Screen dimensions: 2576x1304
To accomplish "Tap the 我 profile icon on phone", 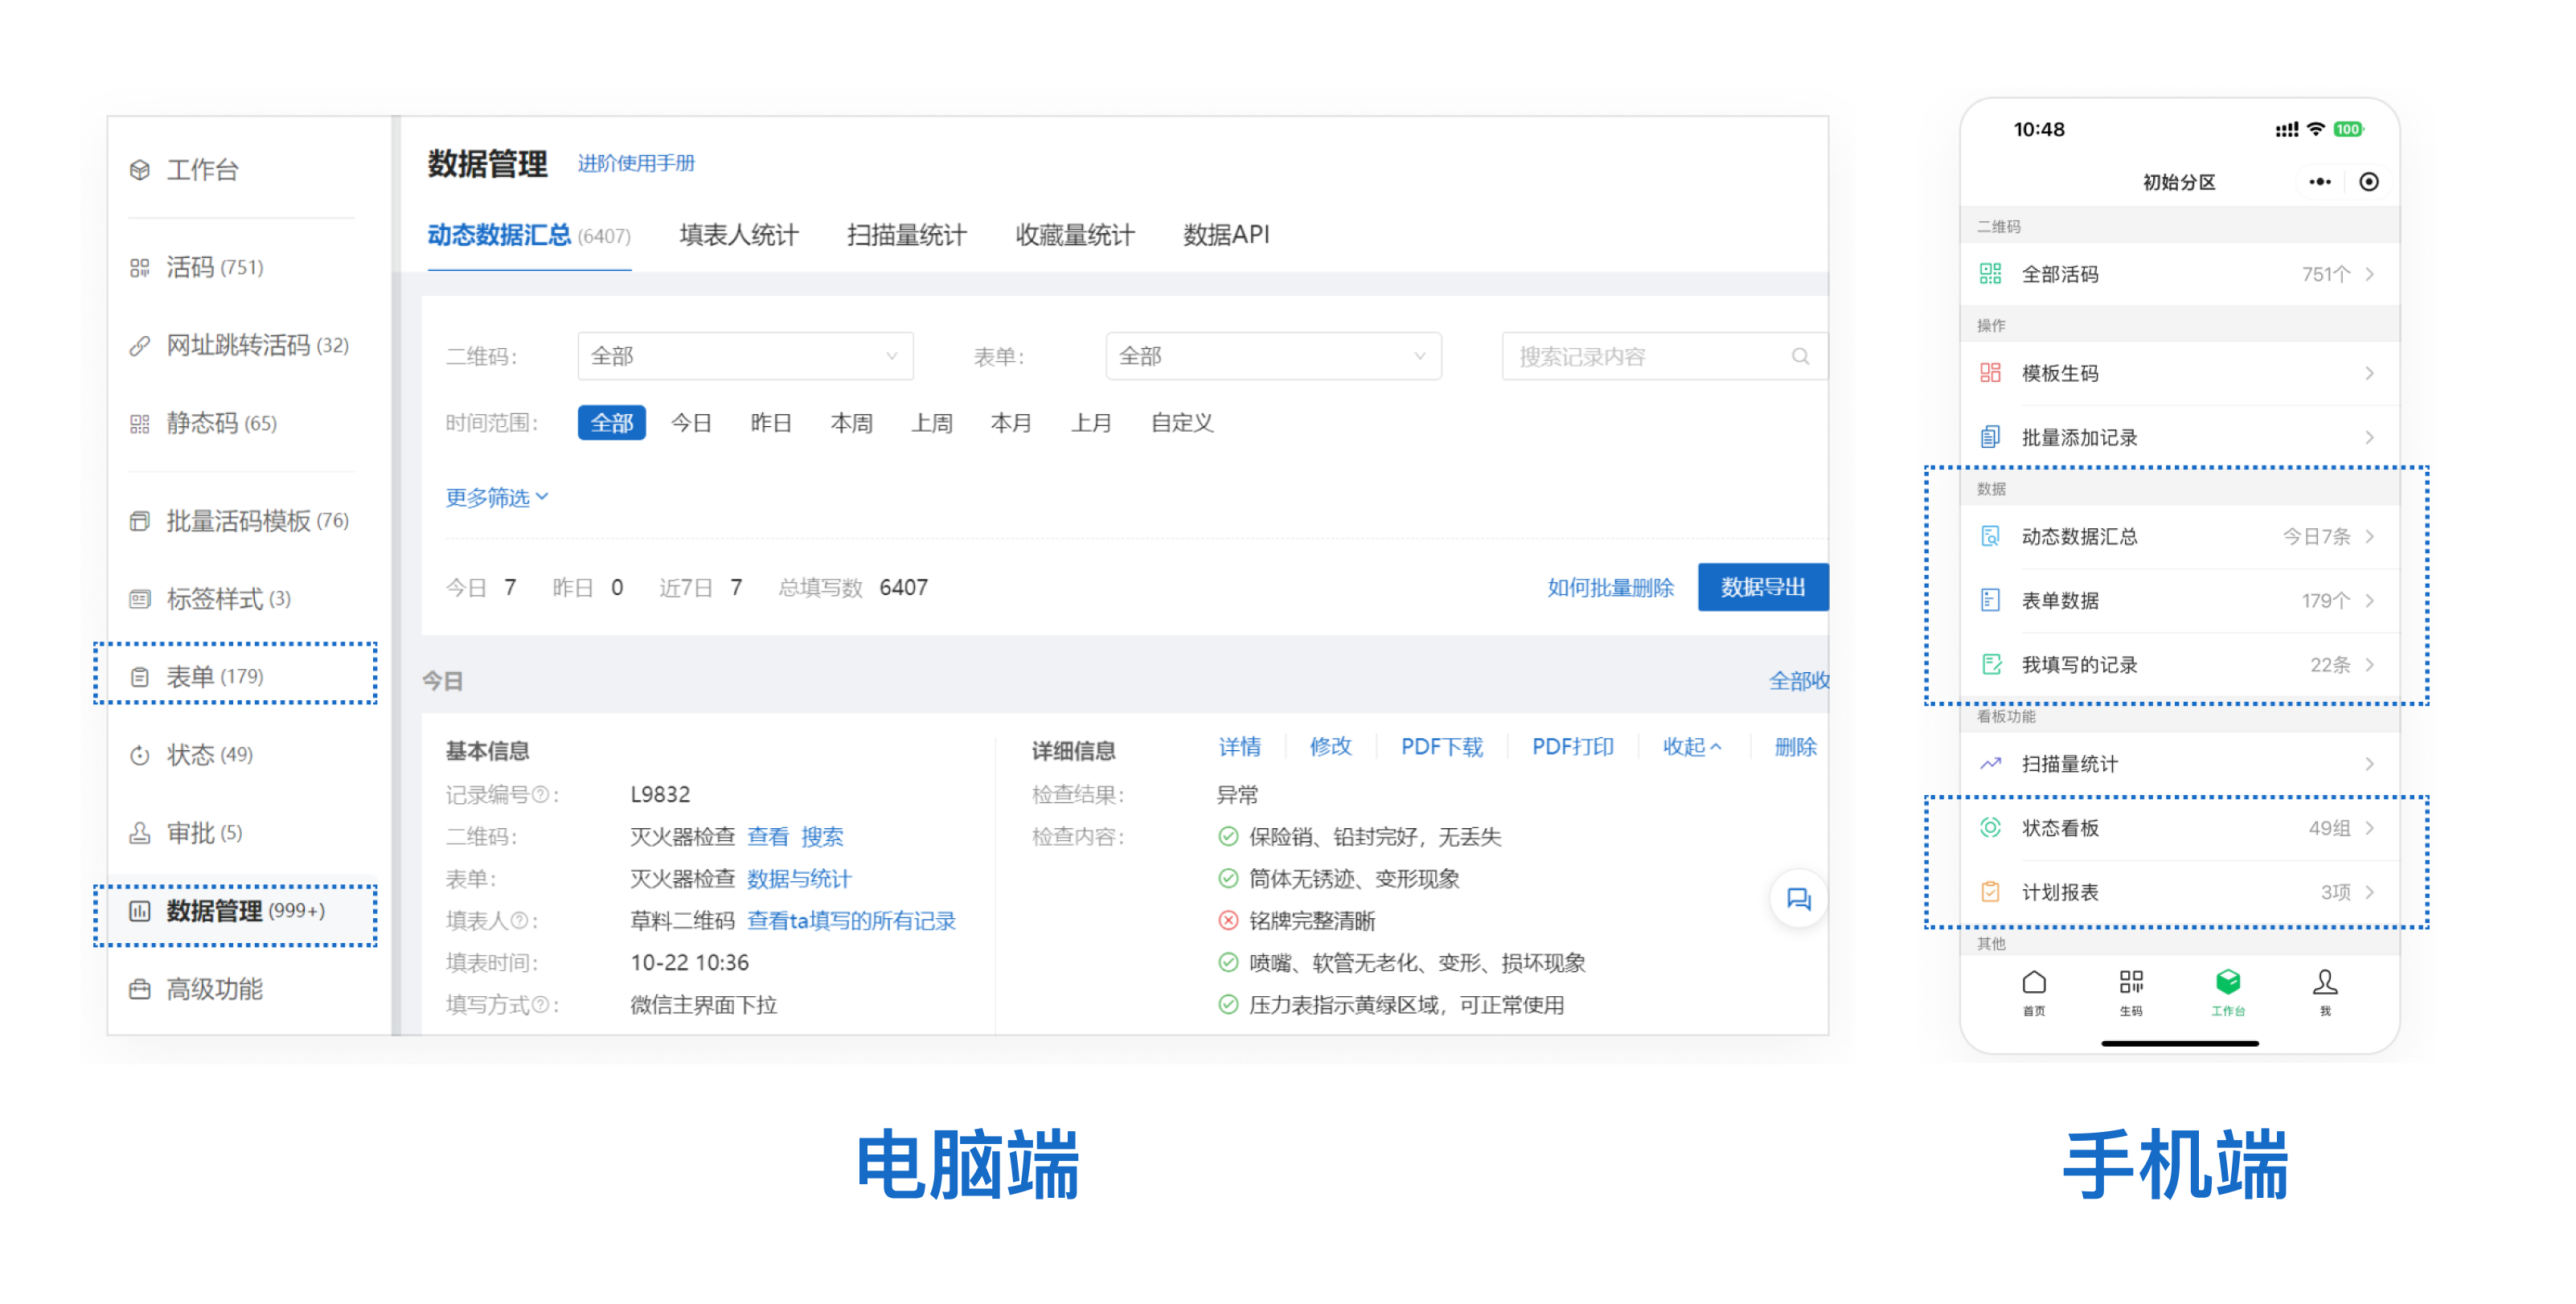I will coord(2325,983).
